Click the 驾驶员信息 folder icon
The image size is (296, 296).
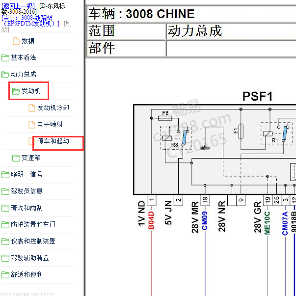tap(5, 191)
